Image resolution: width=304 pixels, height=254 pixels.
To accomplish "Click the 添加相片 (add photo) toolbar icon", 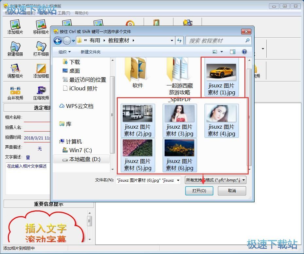I will click(x=15, y=27).
